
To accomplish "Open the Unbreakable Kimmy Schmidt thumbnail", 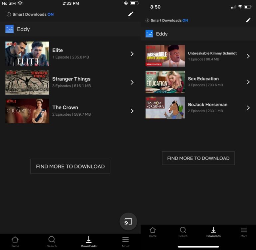I will pyautogui.click(x=165, y=56).
